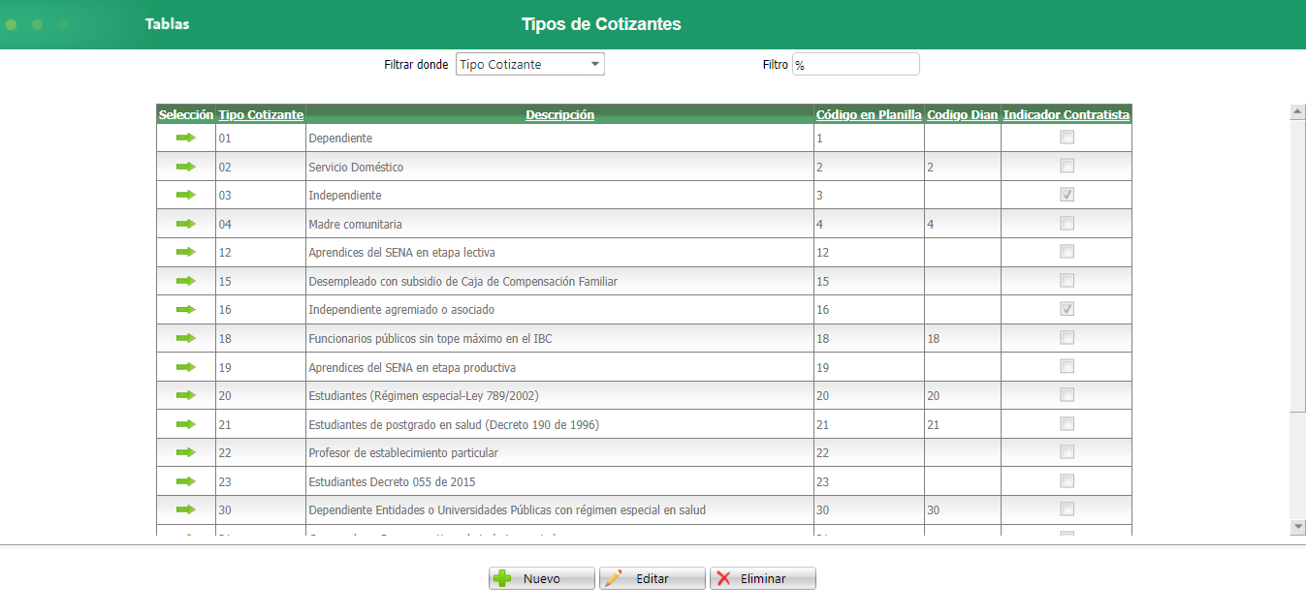Click the green arrow for Dependiente row

point(185,139)
